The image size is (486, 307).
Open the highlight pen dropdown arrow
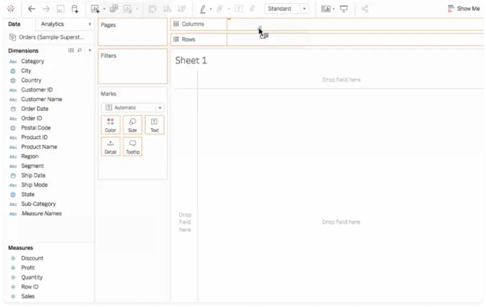(211, 9)
